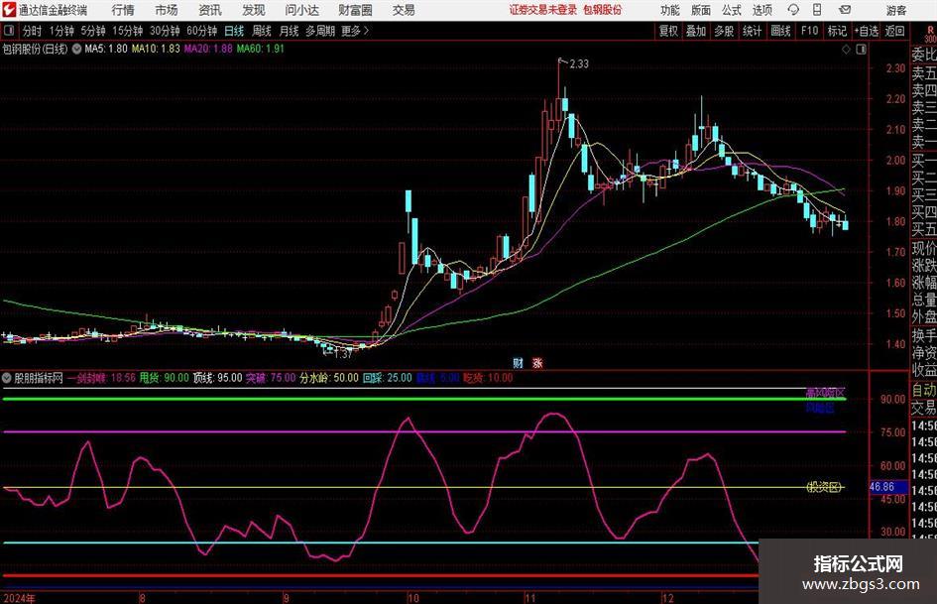937x604 pixels.
Task: Click the 2.33 high price marker
Action: 579,64
